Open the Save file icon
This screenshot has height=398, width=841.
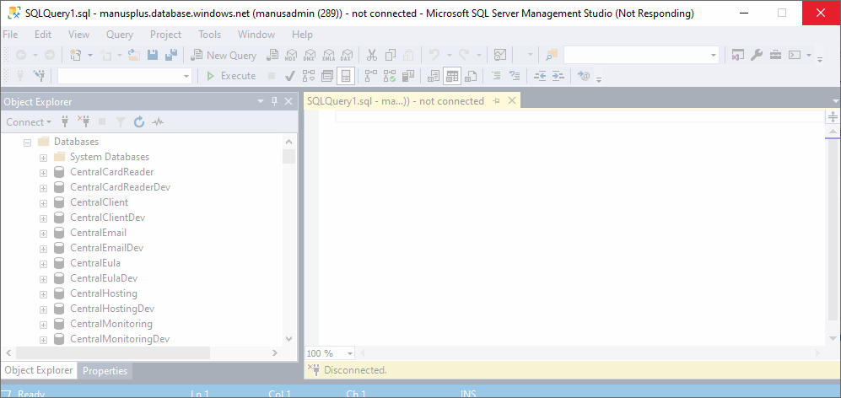click(x=153, y=55)
